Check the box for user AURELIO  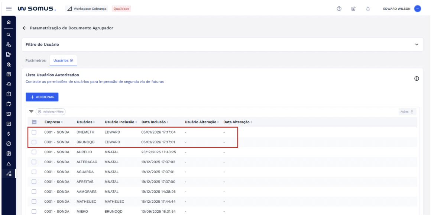click(x=34, y=152)
